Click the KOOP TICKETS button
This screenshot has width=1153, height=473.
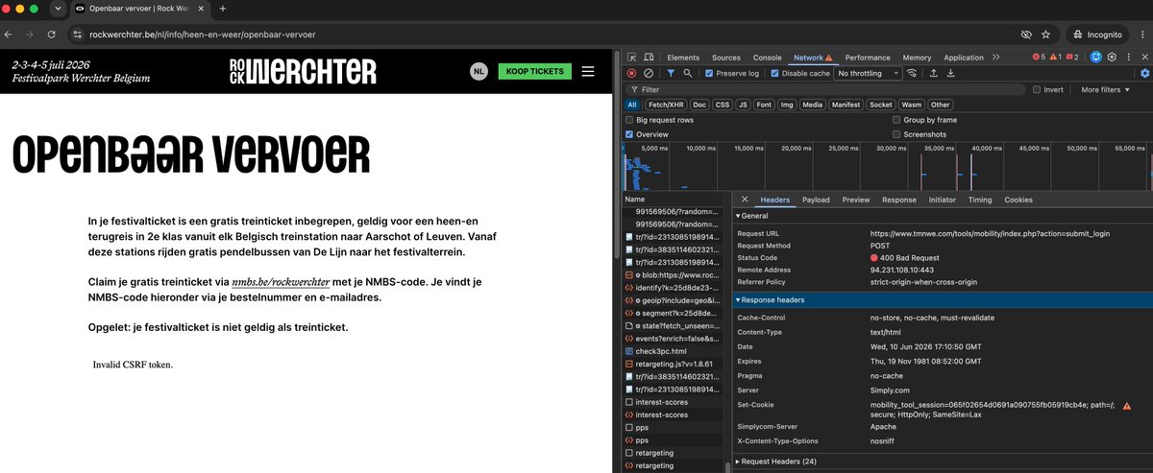[x=535, y=71]
